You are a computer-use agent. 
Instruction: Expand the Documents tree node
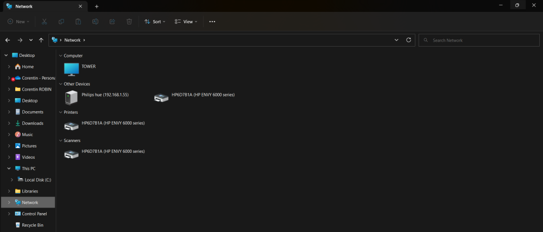[x=9, y=112]
